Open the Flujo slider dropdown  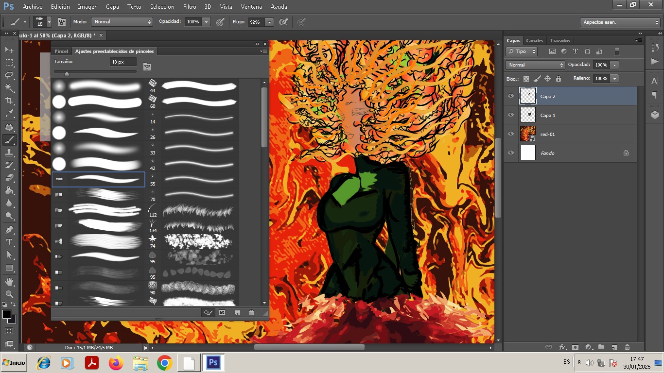point(269,22)
